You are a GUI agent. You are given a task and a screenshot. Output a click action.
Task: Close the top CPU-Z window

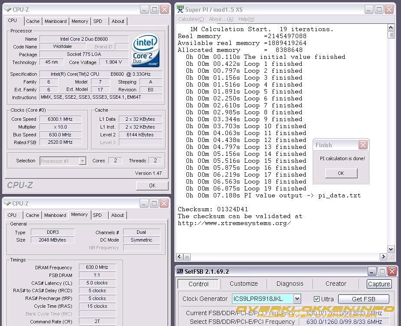pyautogui.click(x=164, y=10)
